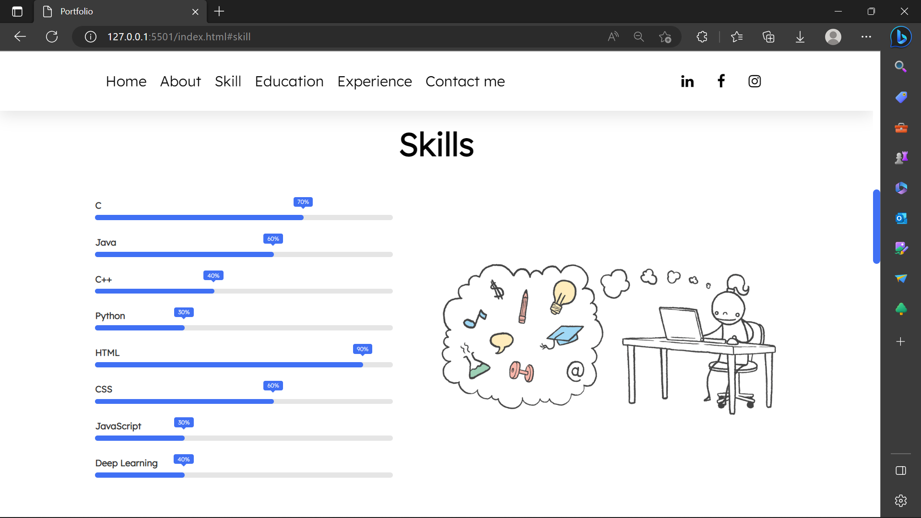Viewport: 921px width, 518px height.
Task: Open the Contact me page
Action: [465, 81]
